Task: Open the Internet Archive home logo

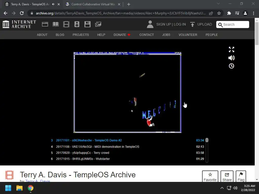Action: 19,24
